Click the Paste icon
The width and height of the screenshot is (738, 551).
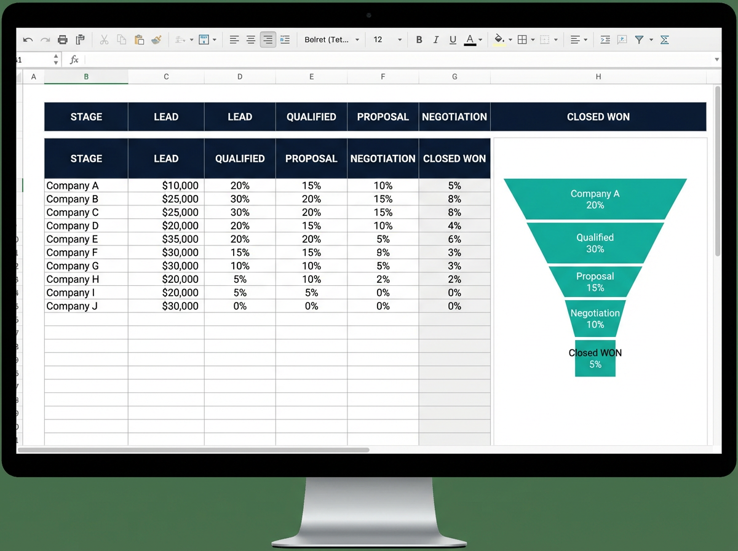click(138, 39)
